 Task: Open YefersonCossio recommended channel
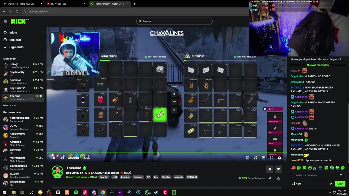23,119
